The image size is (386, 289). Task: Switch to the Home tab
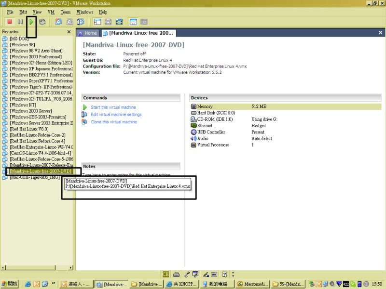coord(88,33)
